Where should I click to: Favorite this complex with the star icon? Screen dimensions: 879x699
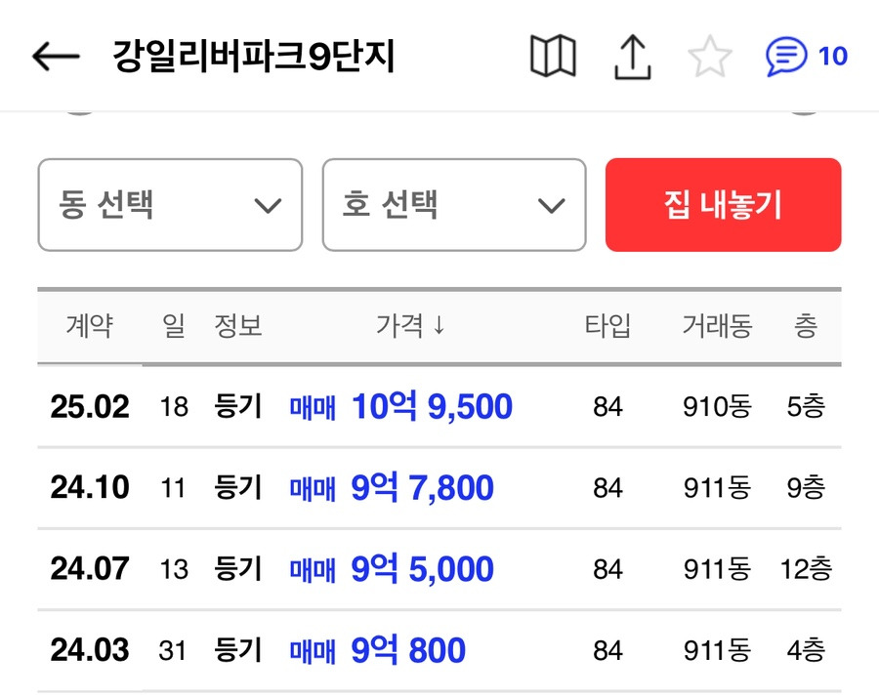click(x=710, y=56)
